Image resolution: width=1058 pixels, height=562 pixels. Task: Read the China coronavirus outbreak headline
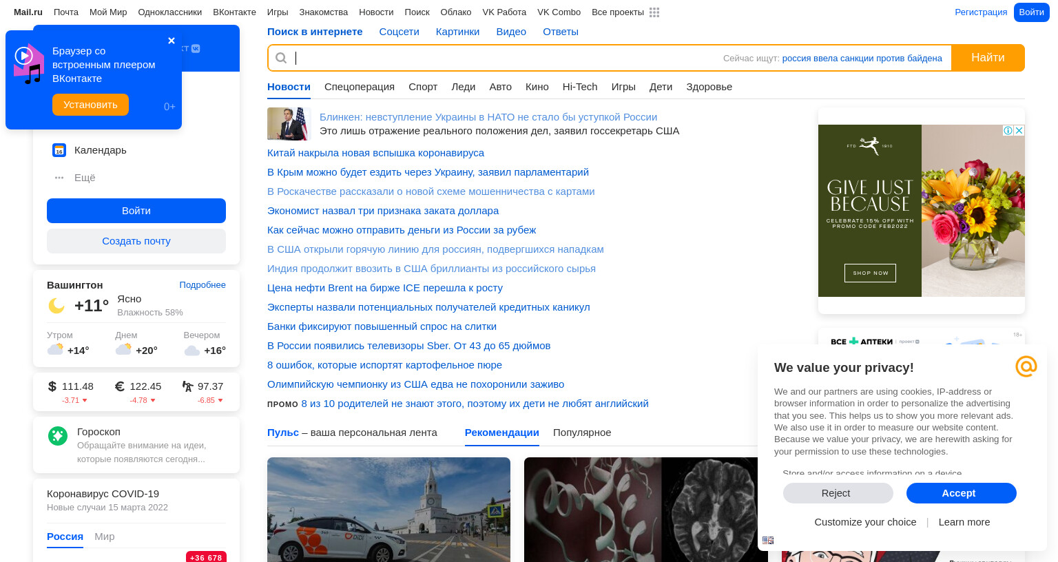pyautogui.click(x=375, y=153)
